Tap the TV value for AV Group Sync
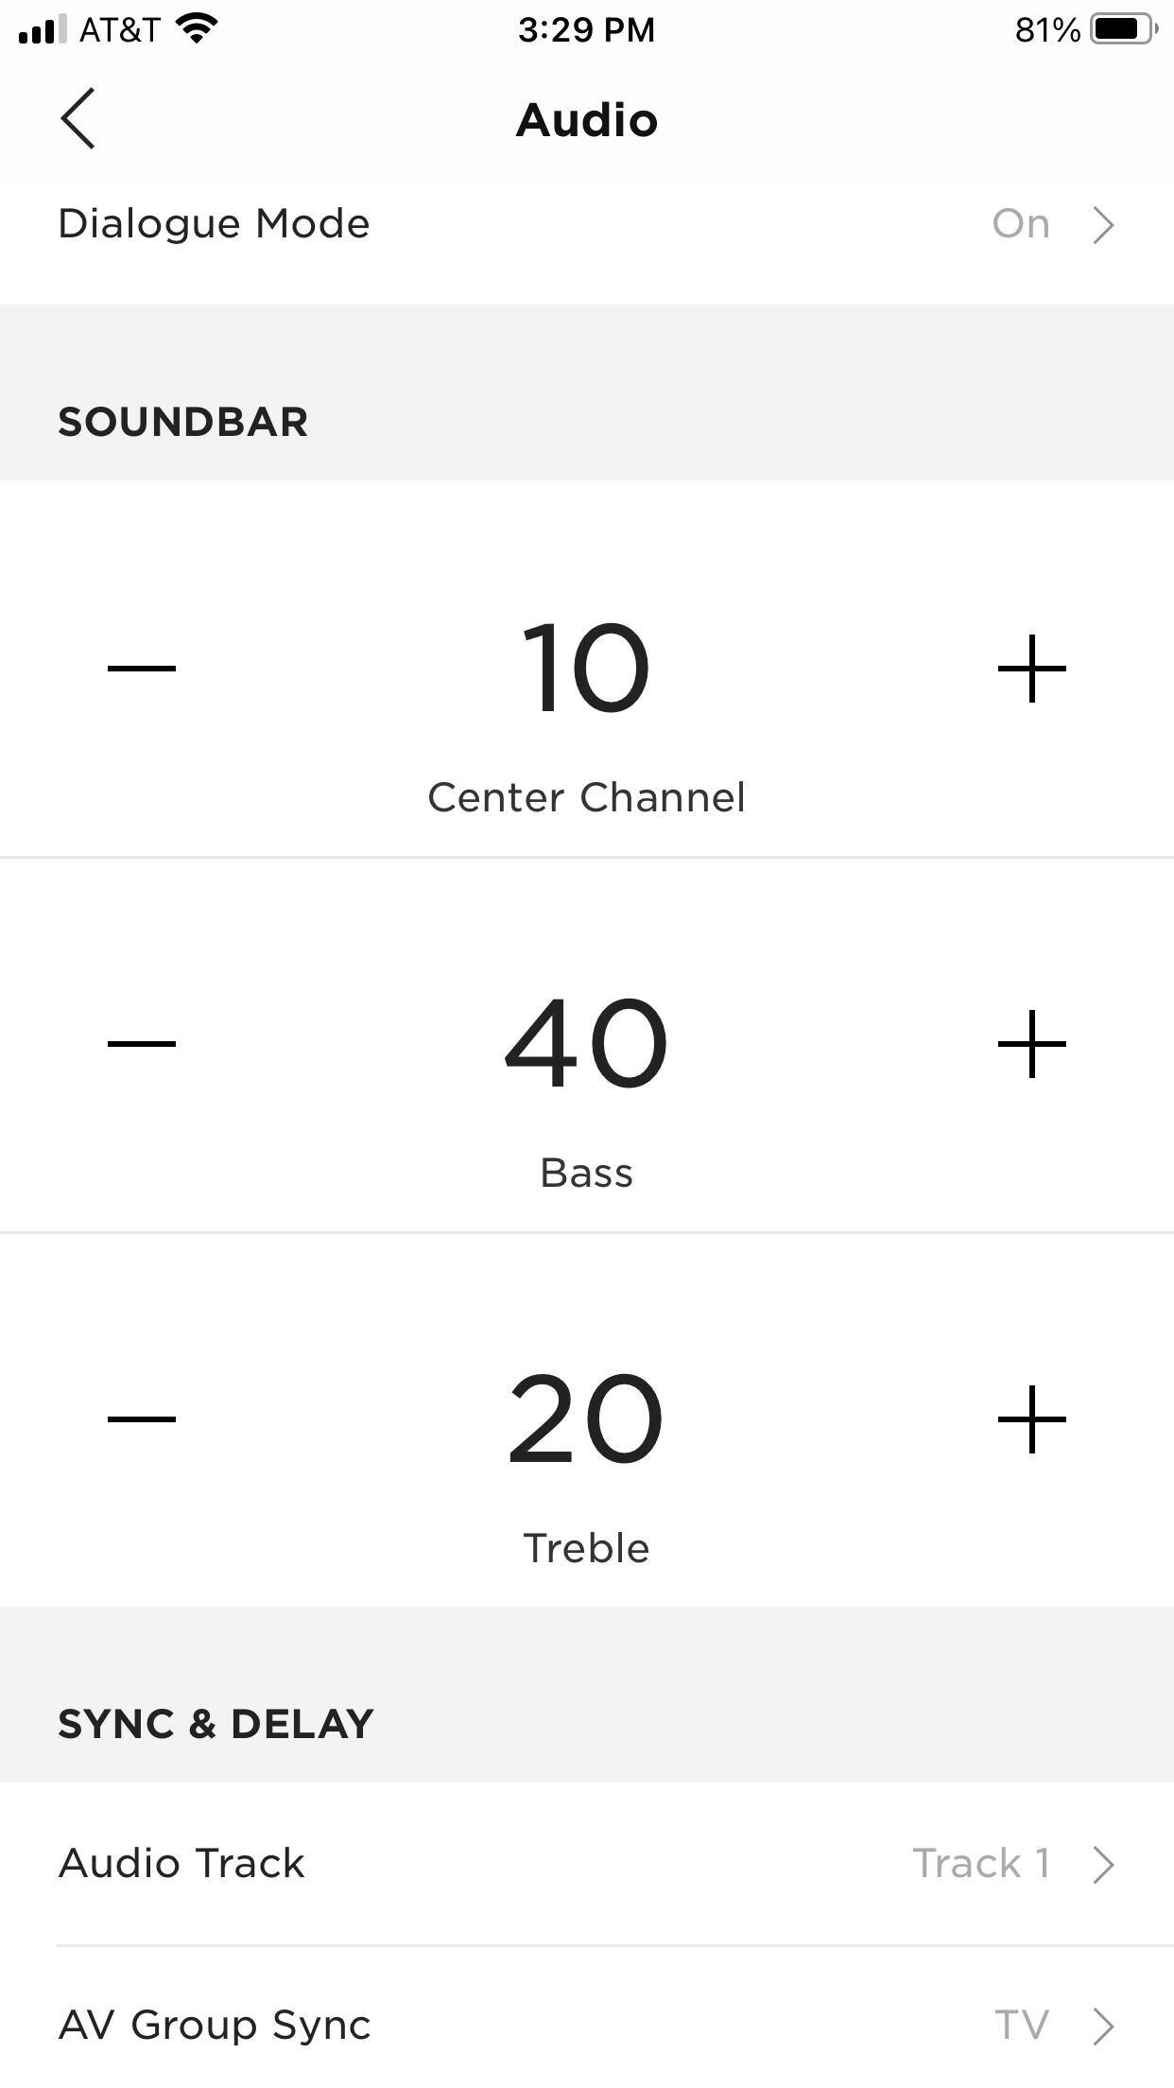This screenshot has height=2088, width=1174. click(1021, 2026)
